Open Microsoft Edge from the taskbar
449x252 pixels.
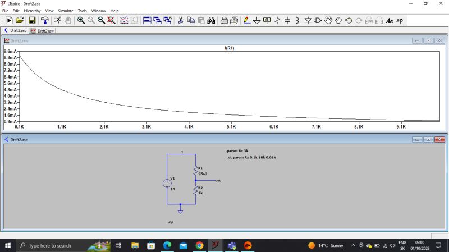click(167, 245)
